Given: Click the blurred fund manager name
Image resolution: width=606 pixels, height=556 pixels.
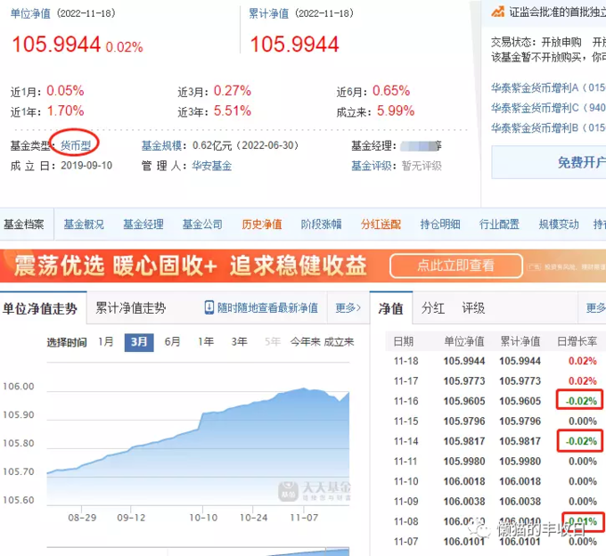Looking at the screenshot, I should point(421,145).
